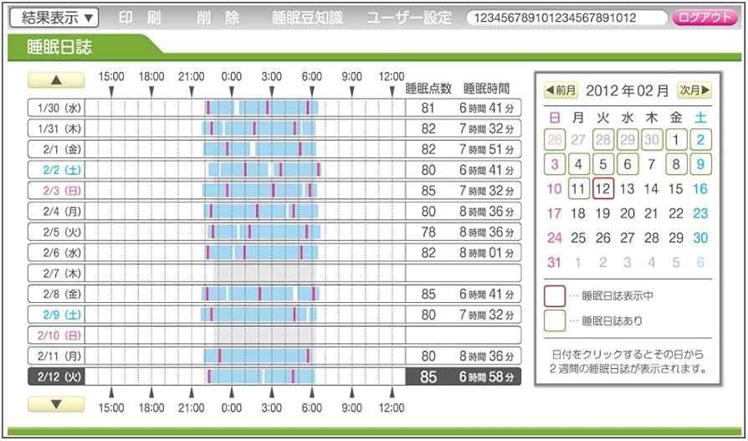Screen dimensions: 748x441
Task: Click calendar day 4
Action: pos(578,164)
